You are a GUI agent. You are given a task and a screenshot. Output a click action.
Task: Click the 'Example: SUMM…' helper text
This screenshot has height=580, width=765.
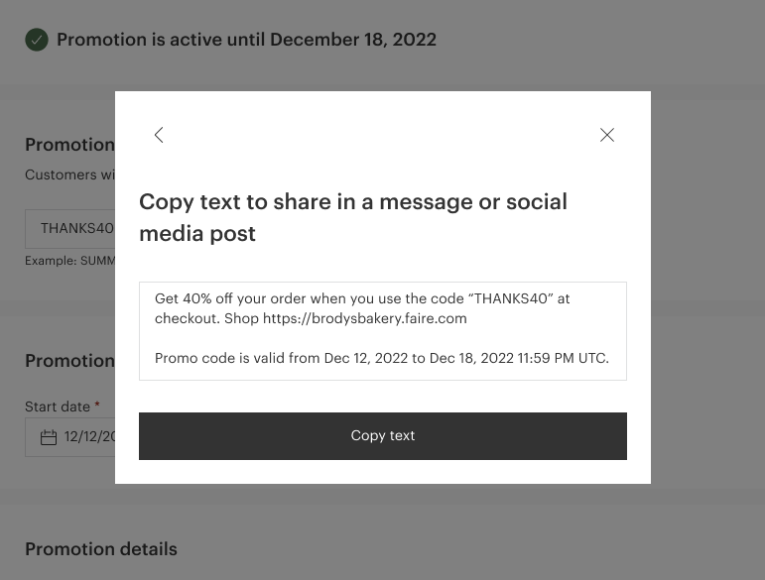coord(70,261)
